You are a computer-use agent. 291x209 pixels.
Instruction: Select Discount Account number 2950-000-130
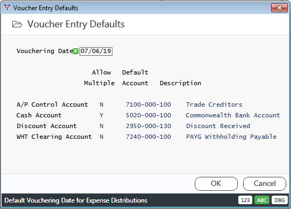[x=148, y=126]
